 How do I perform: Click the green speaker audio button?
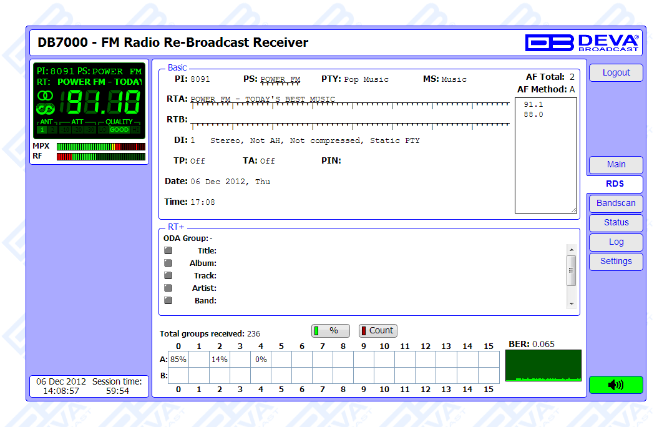point(615,385)
